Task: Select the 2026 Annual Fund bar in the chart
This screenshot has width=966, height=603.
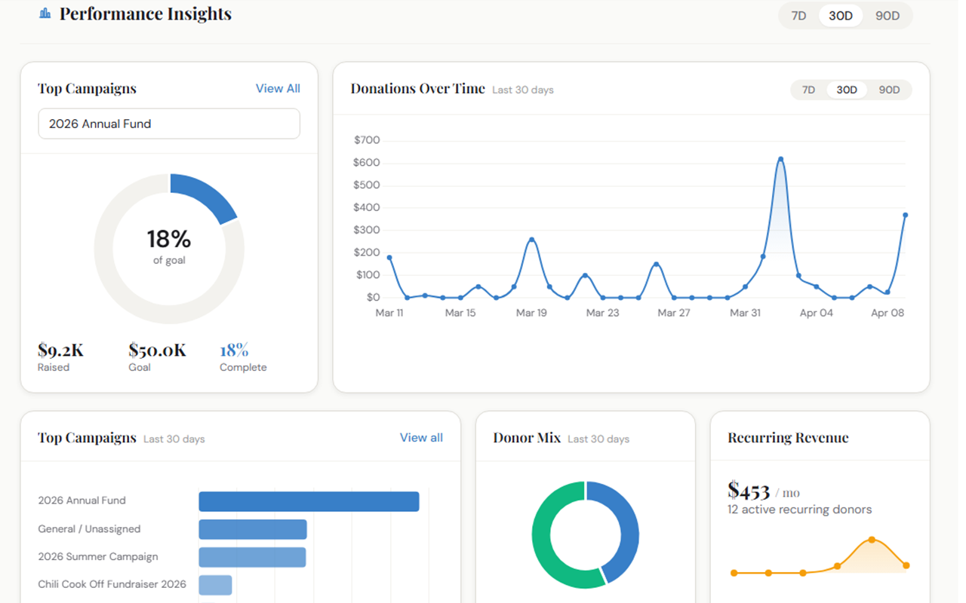Action: [308, 500]
